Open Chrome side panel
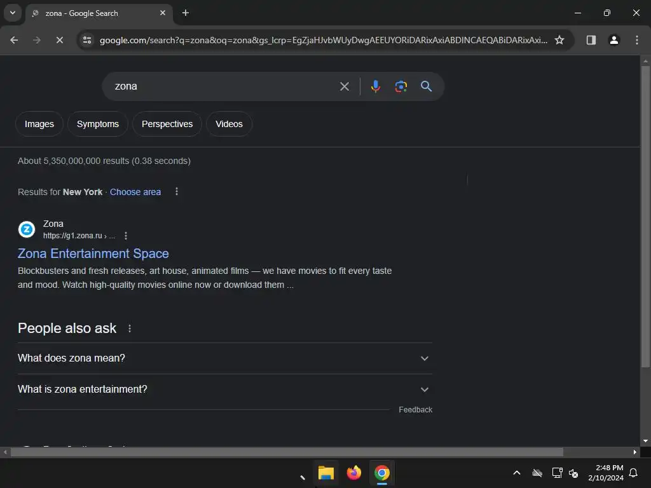The height and width of the screenshot is (488, 651). (x=591, y=40)
